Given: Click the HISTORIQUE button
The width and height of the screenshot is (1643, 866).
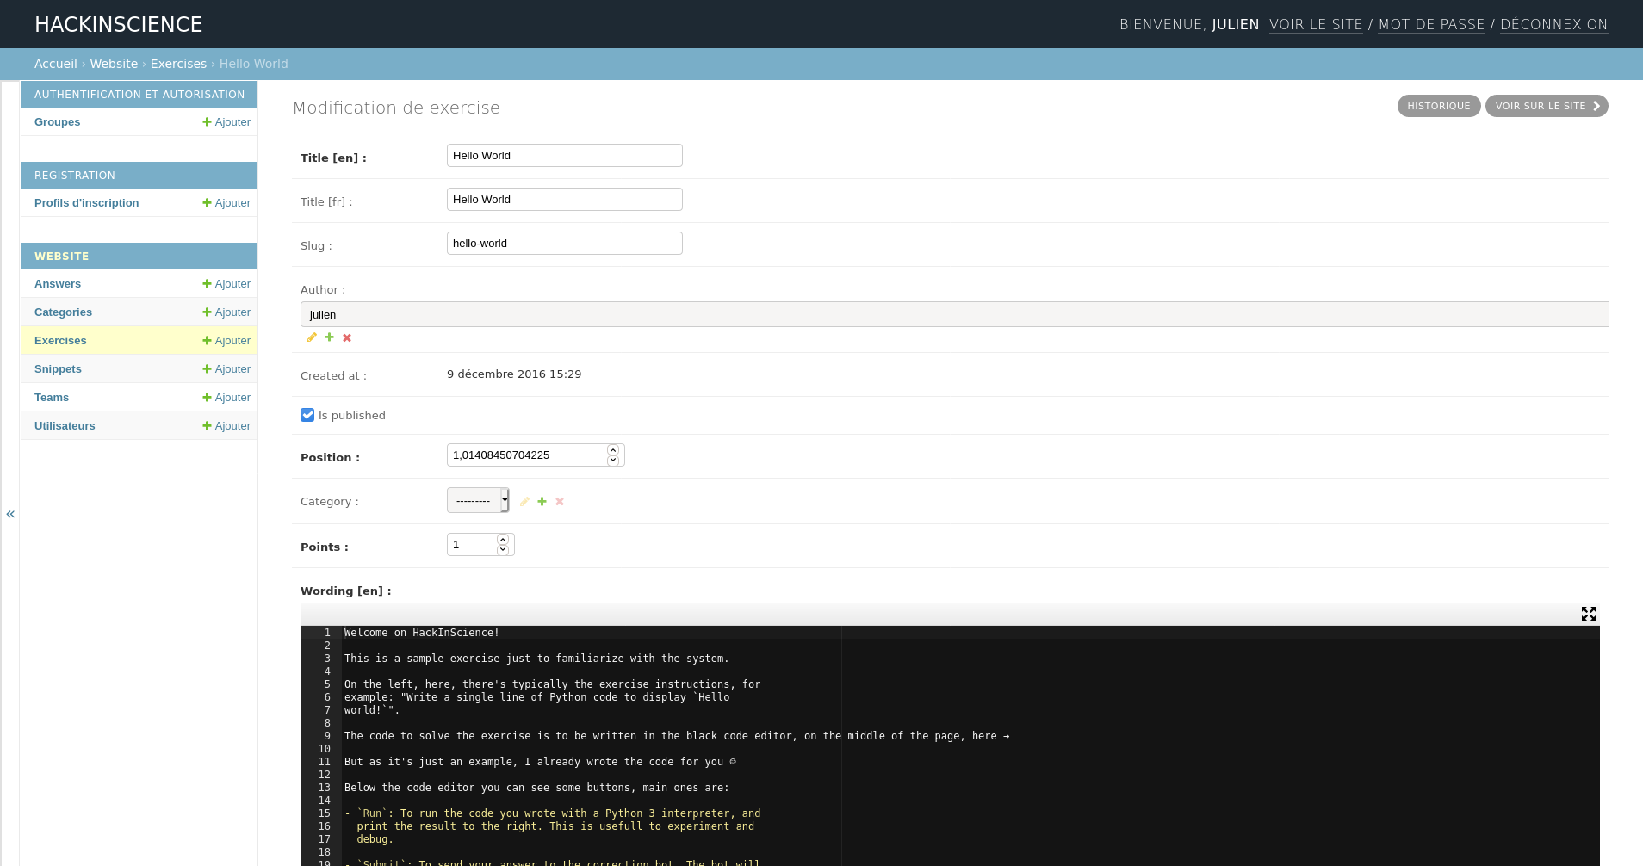Looking at the screenshot, I should click(x=1439, y=106).
